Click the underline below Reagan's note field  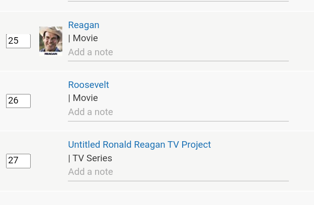tap(178, 61)
